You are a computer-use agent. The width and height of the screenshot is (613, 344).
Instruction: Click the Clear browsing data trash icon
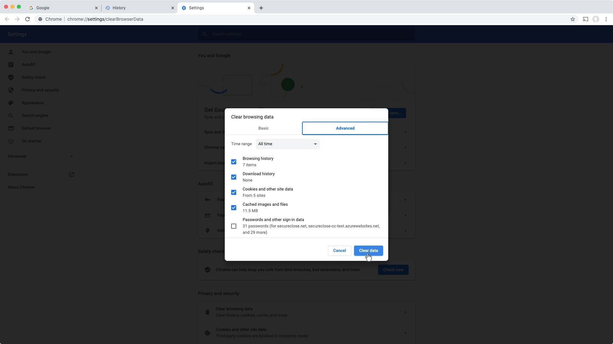pyautogui.click(x=207, y=312)
